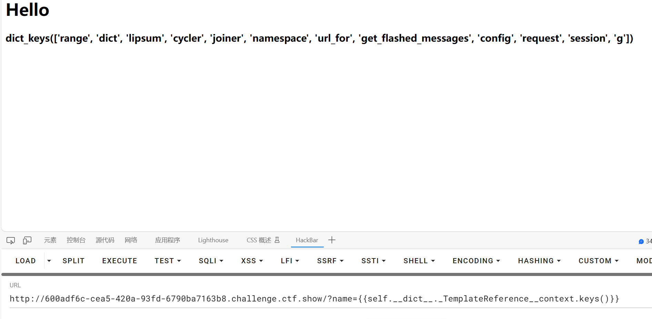The width and height of the screenshot is (652, 319).
Task: Expand the ENCODING dropdown
Action: point(476,261)
